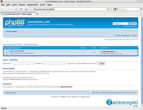Click the Done status bar text
The height and width of the screenshot is (110, 143).
[4, 108]
